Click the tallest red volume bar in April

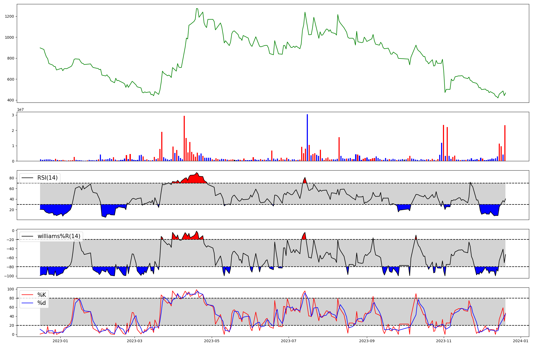pyautogui.click(x=184, y=138)
